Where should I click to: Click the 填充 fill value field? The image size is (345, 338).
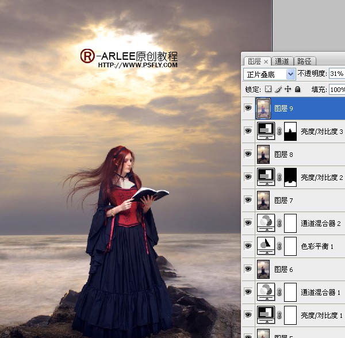(x=337, y=90)
